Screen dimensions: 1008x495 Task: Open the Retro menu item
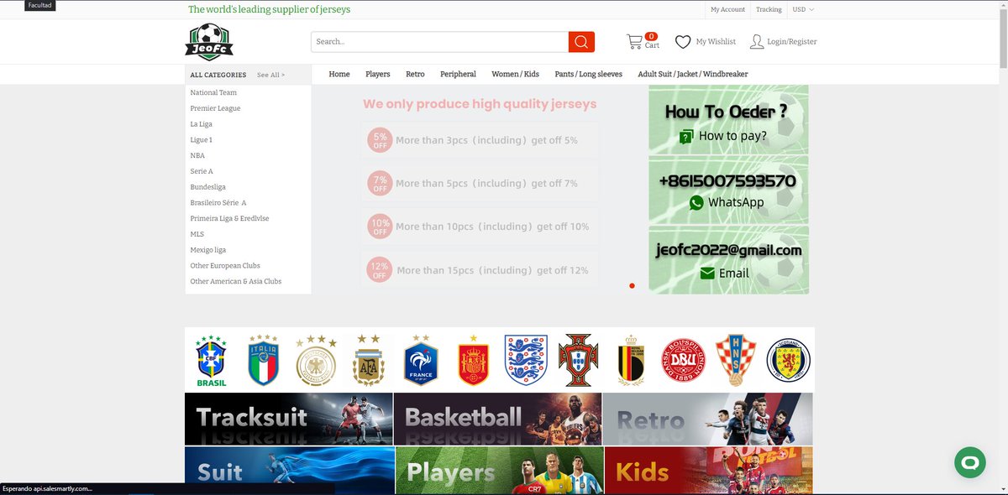click(x=415, y=74)
